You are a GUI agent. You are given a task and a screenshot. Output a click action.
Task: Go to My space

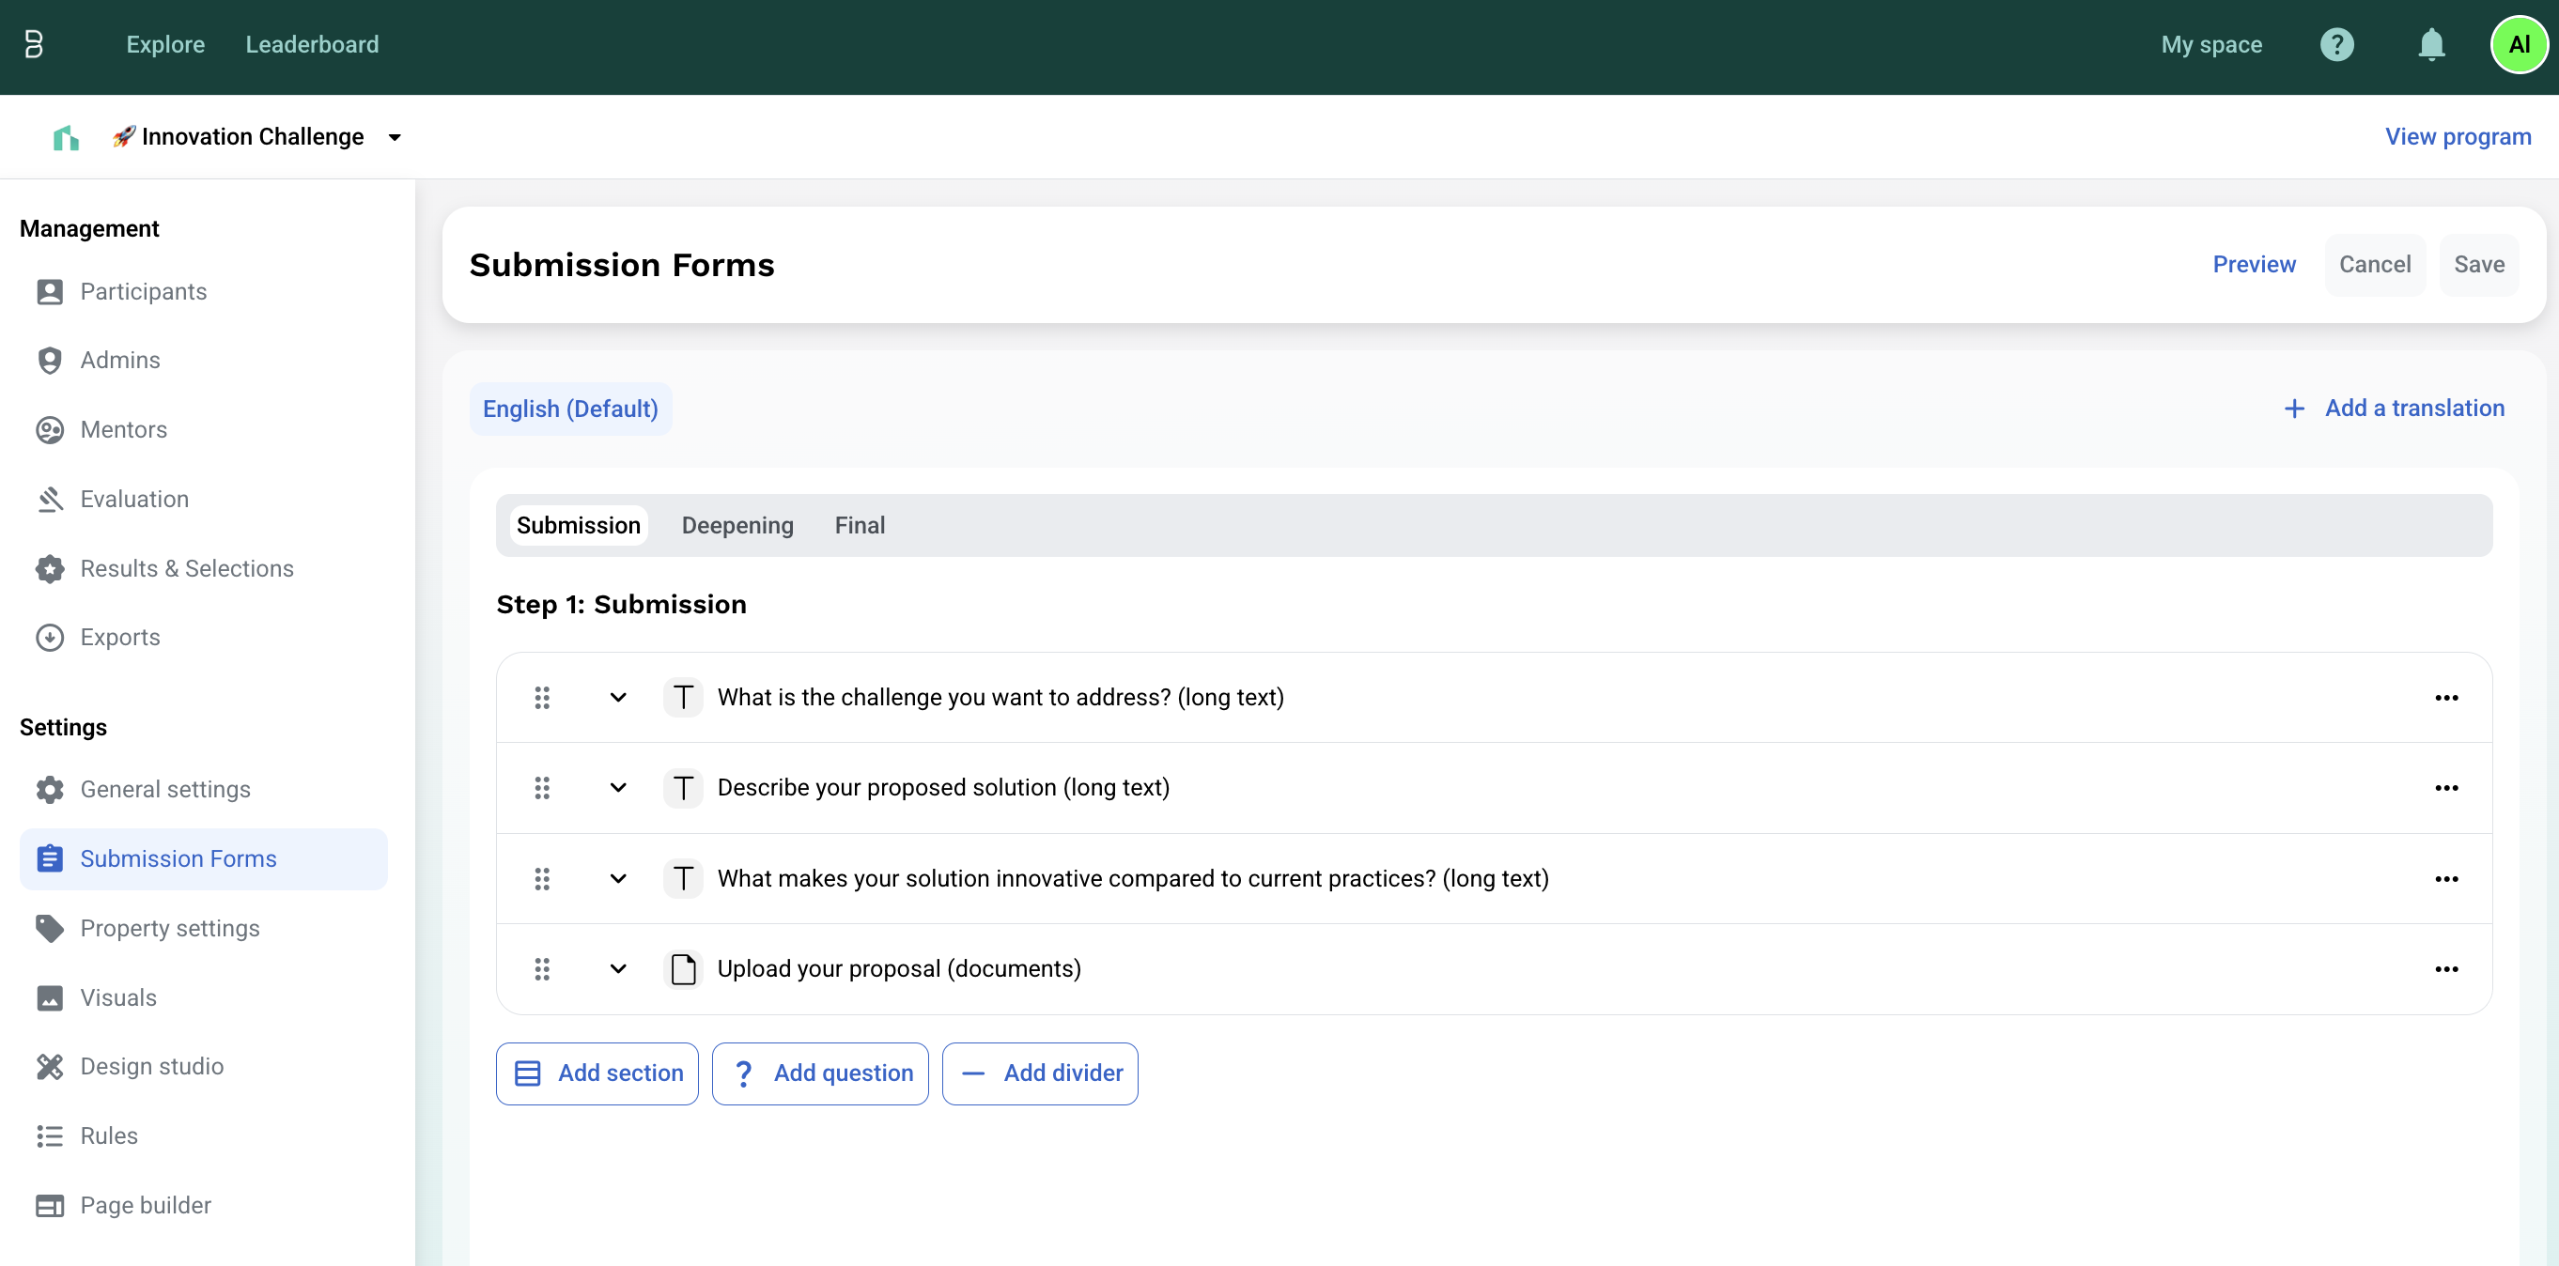pos(2211,45)
